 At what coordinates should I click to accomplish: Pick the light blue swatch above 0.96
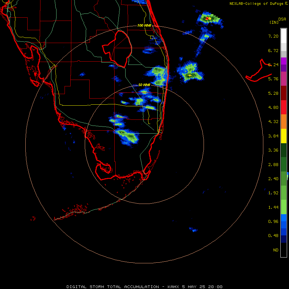click(x=284, y=218)
